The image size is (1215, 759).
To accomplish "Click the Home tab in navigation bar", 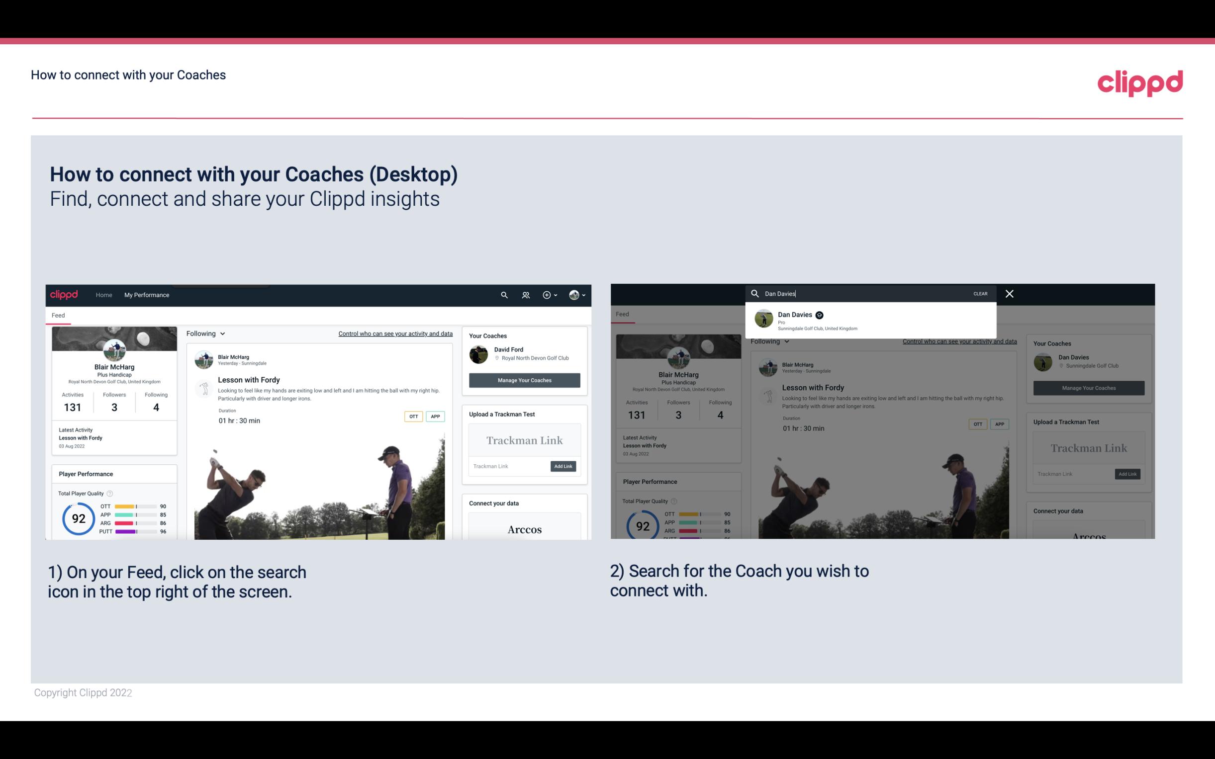I will 104,295.
